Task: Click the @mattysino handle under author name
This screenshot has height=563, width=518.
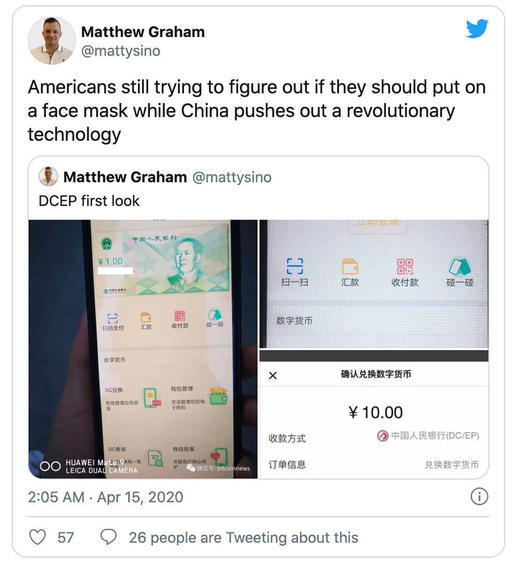Action: tap(121, 51)
